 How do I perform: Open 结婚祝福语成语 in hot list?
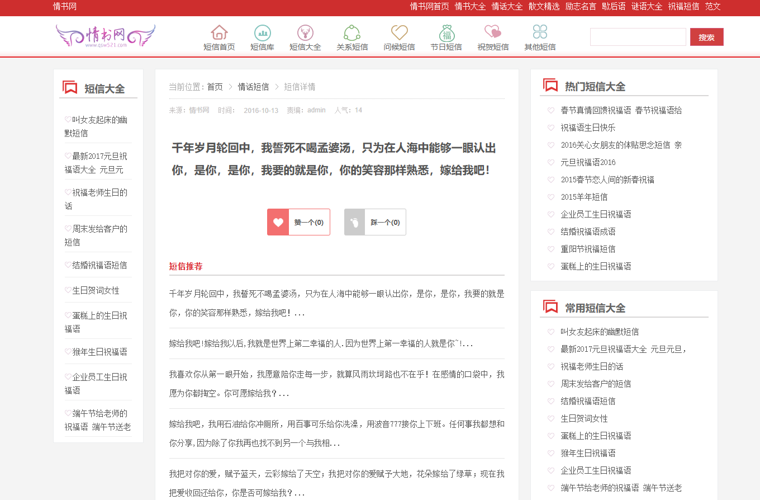588,232
